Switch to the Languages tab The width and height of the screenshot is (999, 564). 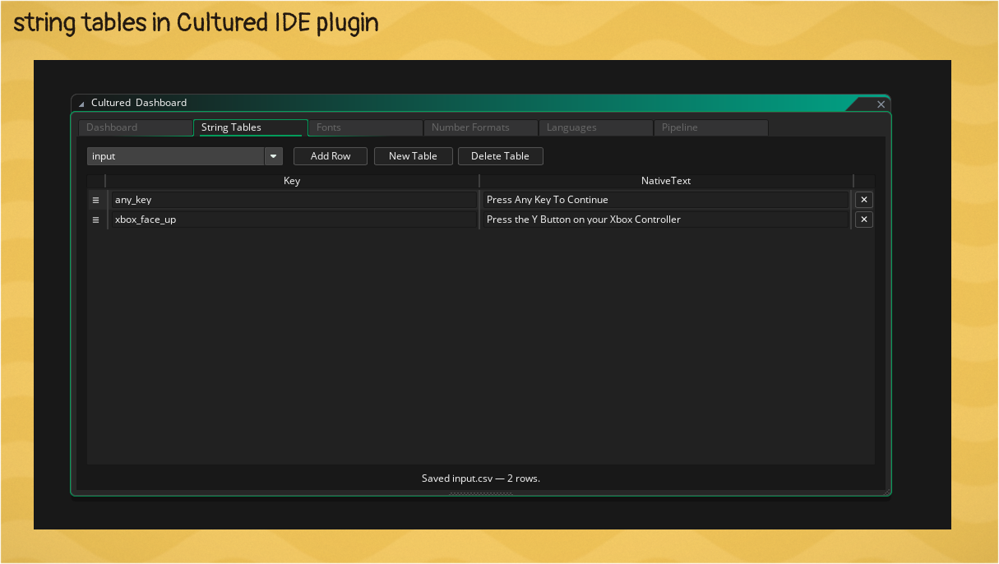596,127
